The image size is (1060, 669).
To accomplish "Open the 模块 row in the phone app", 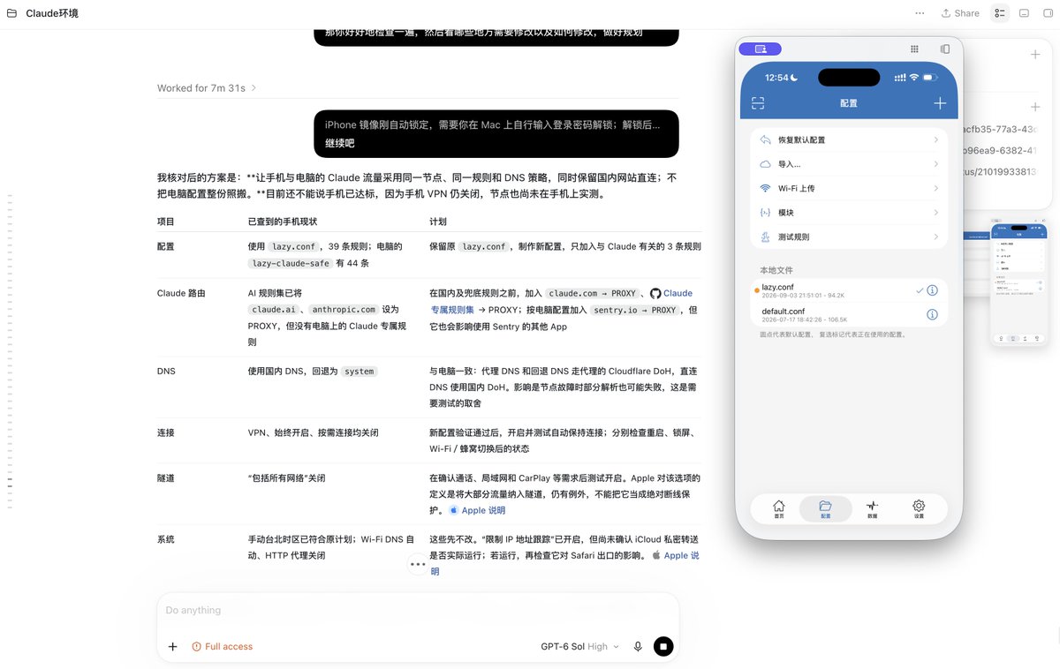I will click(x=849, y=213).
